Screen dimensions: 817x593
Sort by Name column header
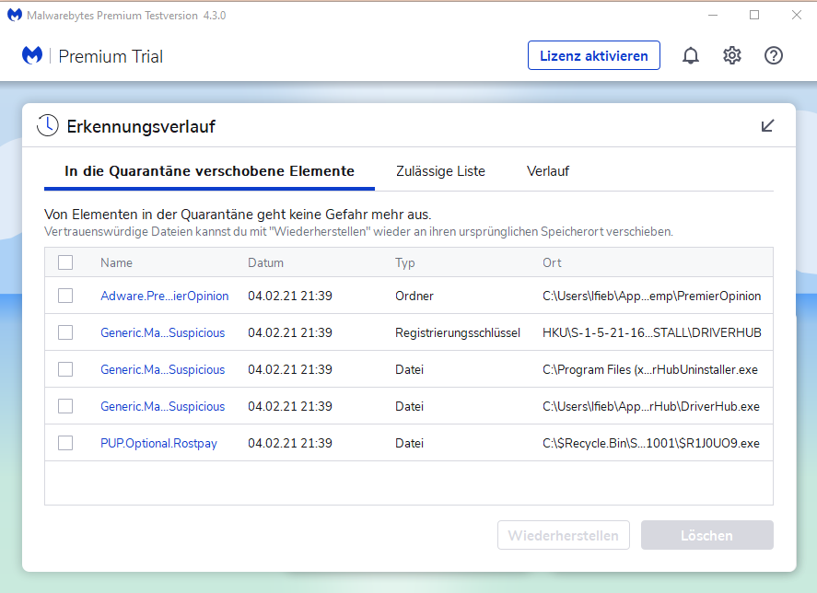click(116, 262)
